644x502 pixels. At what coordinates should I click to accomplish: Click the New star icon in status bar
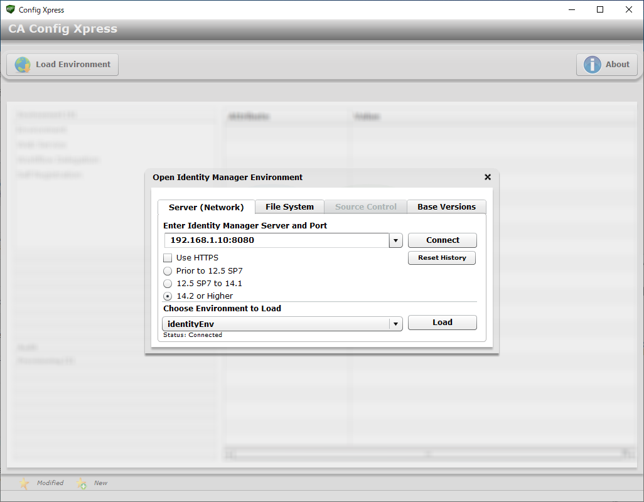(82, 483)
